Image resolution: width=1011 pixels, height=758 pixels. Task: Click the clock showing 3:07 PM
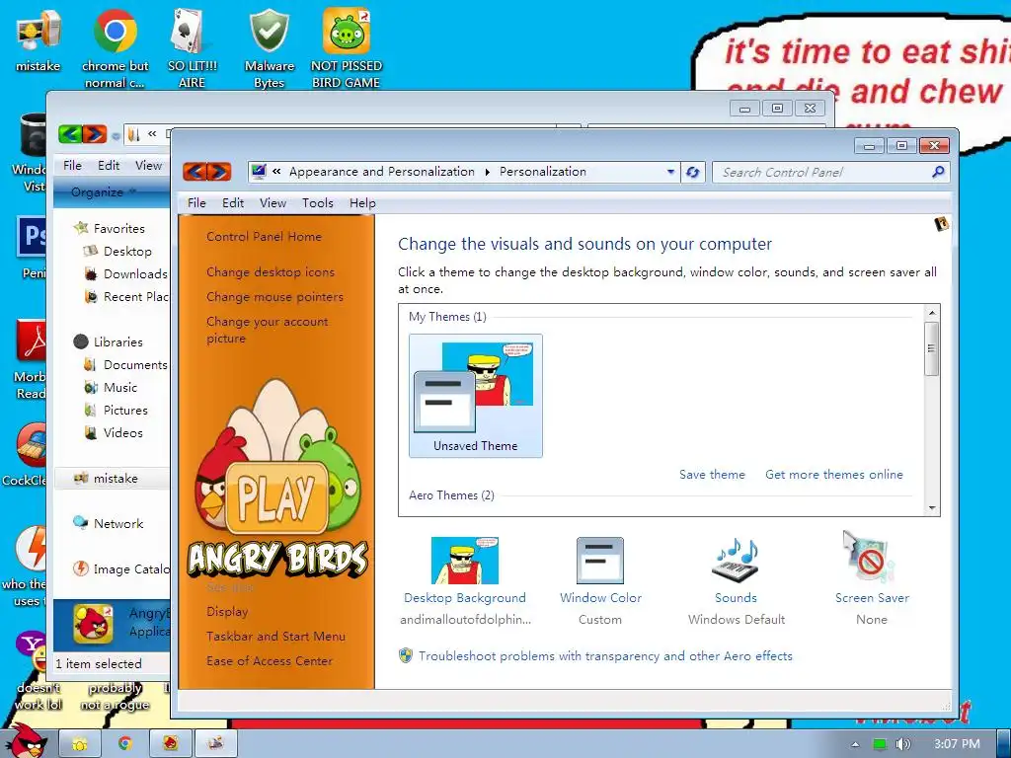[x=957, y=744]
